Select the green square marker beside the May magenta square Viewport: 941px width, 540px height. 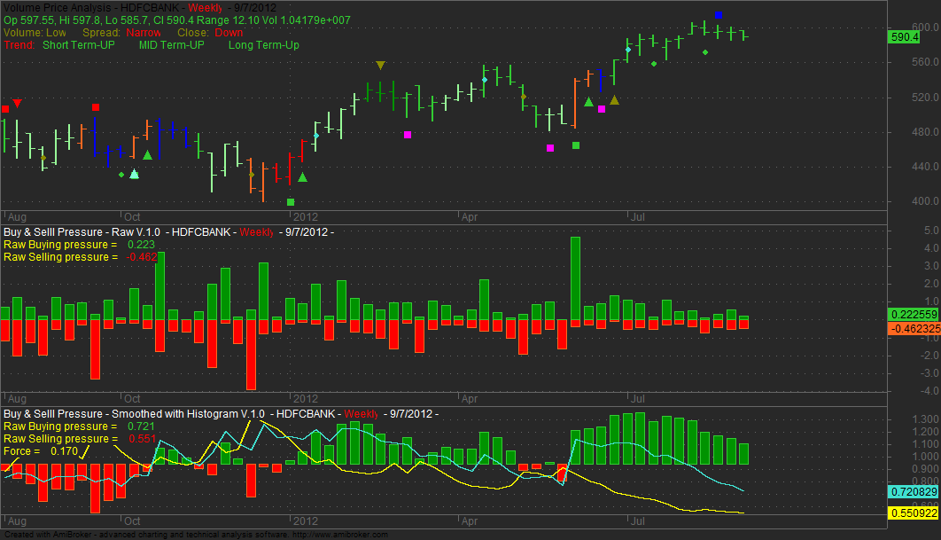(x=576, y=145)
